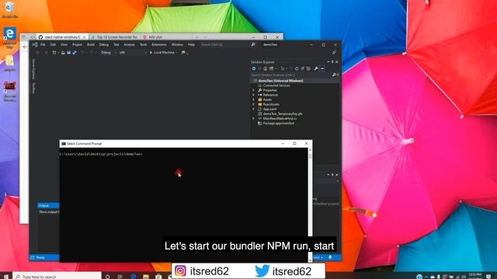
Task: Click the Solution Explorer sync back icon
Action: [x=254, y=68]
